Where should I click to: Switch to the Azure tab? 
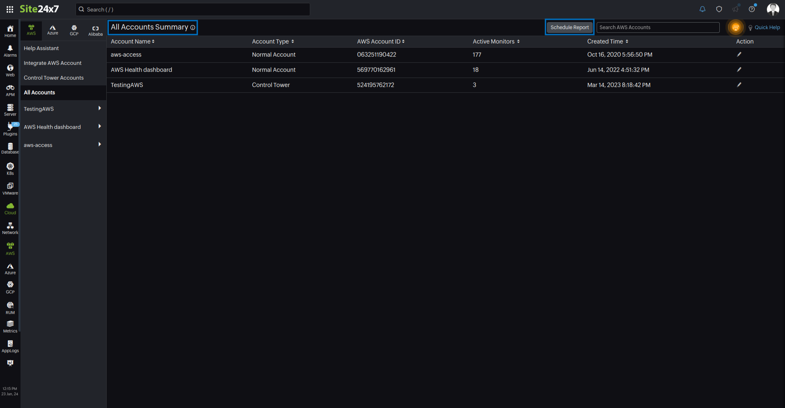[x=53, y=30]
